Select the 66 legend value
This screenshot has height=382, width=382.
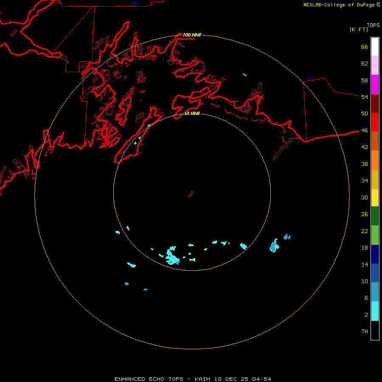point(365,47)
